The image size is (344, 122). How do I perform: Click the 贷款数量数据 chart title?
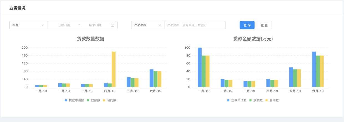pos(91,39)
